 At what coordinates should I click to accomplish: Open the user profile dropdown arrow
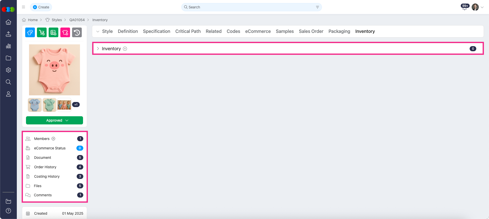pyautogui.click(x=482, y=7)
